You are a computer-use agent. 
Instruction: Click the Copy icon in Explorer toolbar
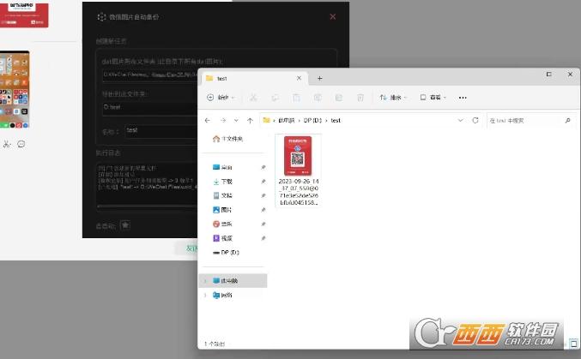pos(275,98)
